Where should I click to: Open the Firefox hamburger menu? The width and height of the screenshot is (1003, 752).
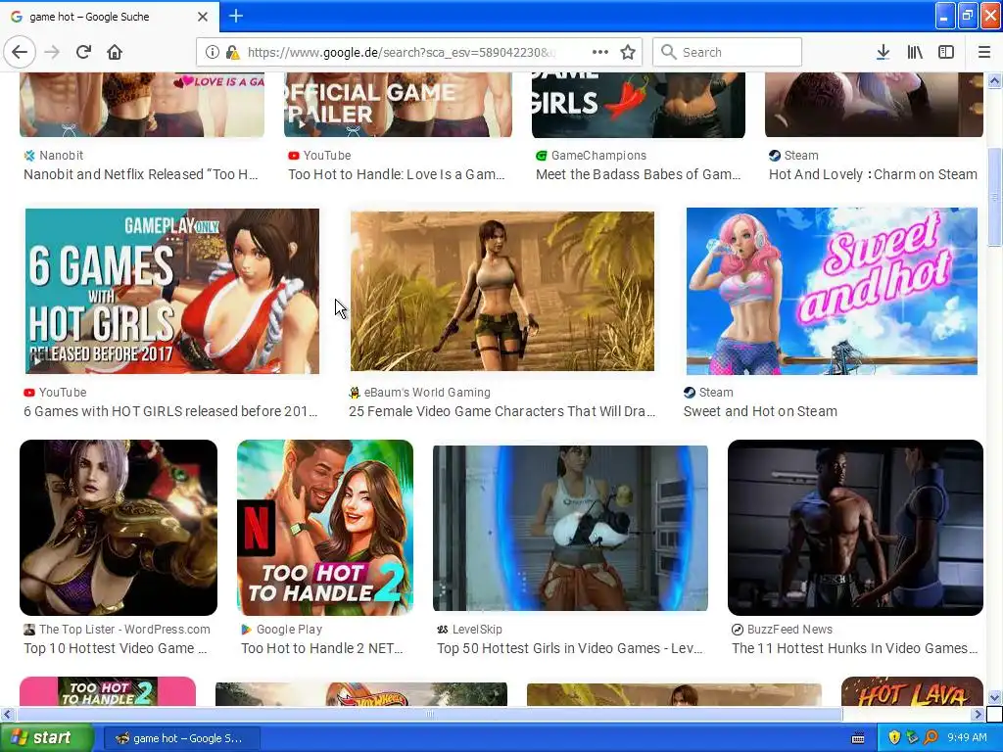tap(984, 52)
